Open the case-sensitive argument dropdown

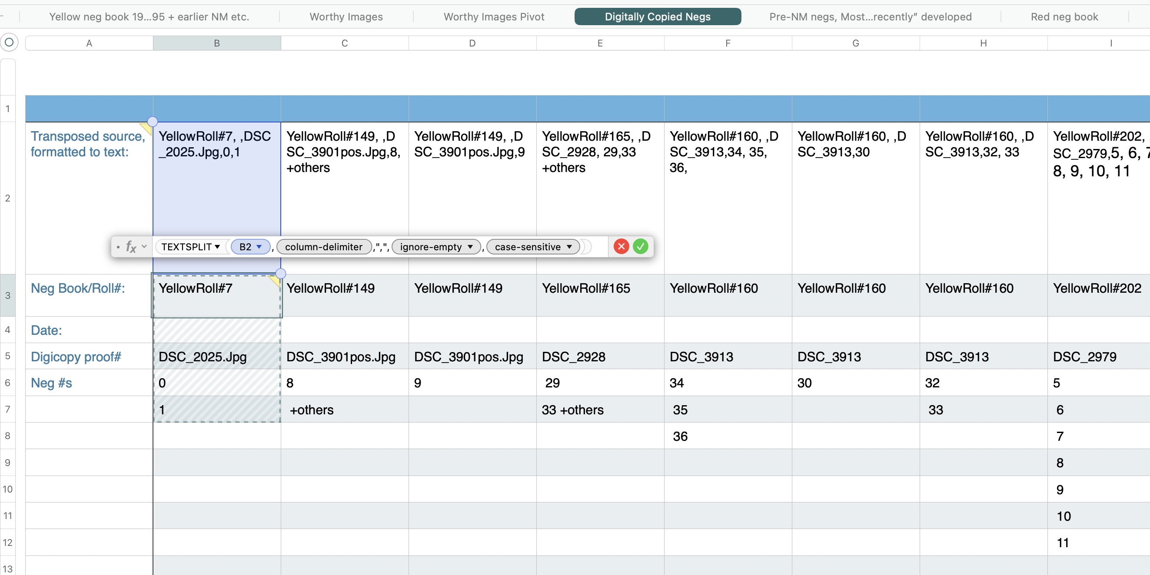point(569,247)
